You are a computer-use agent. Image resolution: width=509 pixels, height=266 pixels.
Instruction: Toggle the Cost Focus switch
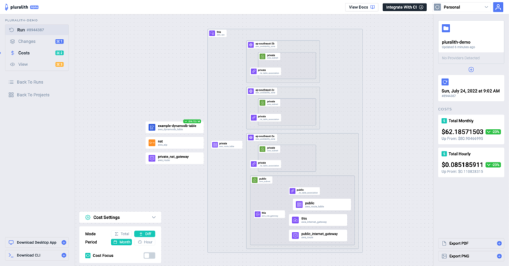149,256
